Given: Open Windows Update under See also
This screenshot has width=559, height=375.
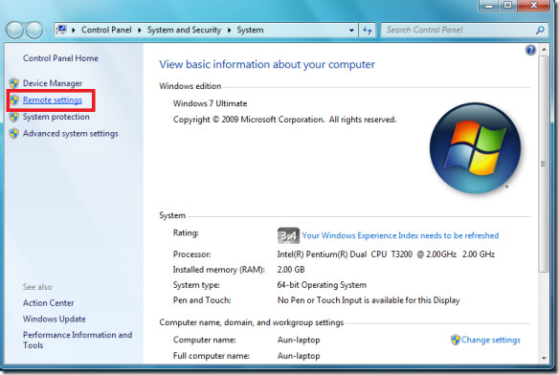Looking at the screenshot, I should coord(55,319).
